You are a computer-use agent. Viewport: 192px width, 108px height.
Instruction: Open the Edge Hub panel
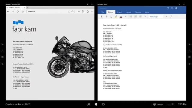coord(79,11)
